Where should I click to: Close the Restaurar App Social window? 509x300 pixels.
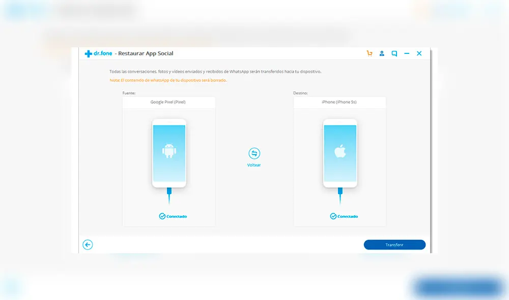(419, 53)
